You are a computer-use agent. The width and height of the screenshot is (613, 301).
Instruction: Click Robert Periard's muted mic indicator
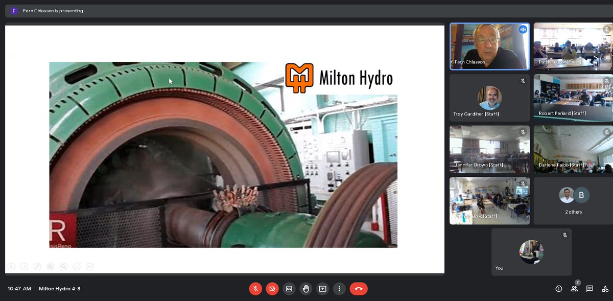607,81
